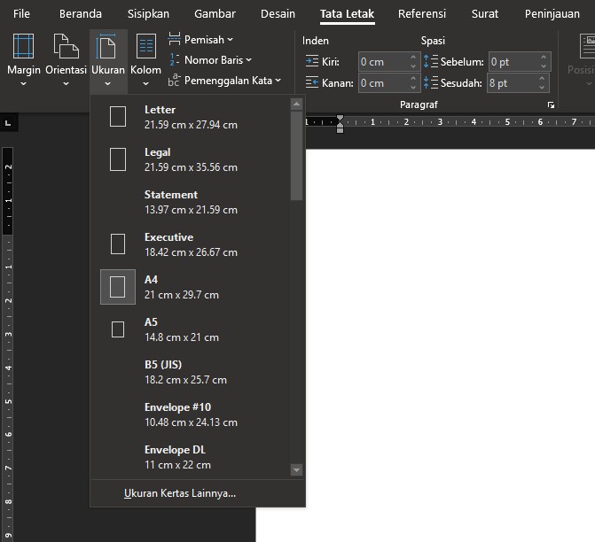Switch to the Referensi tab
Viewport: 595px width, 542px height.
pos(422,14)
